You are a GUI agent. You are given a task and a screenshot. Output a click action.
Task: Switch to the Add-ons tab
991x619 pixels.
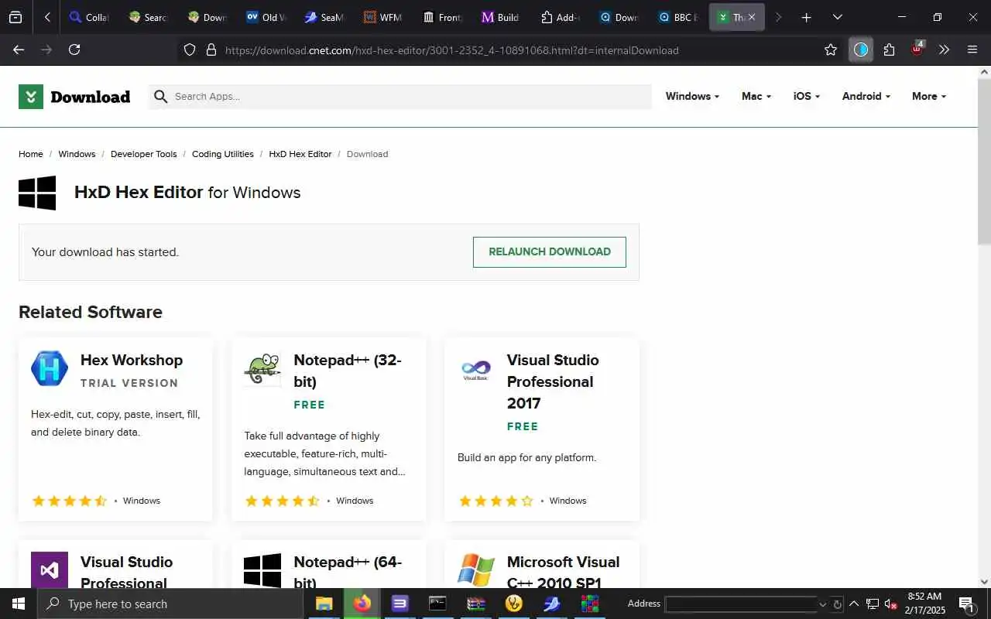click(560, 17)
